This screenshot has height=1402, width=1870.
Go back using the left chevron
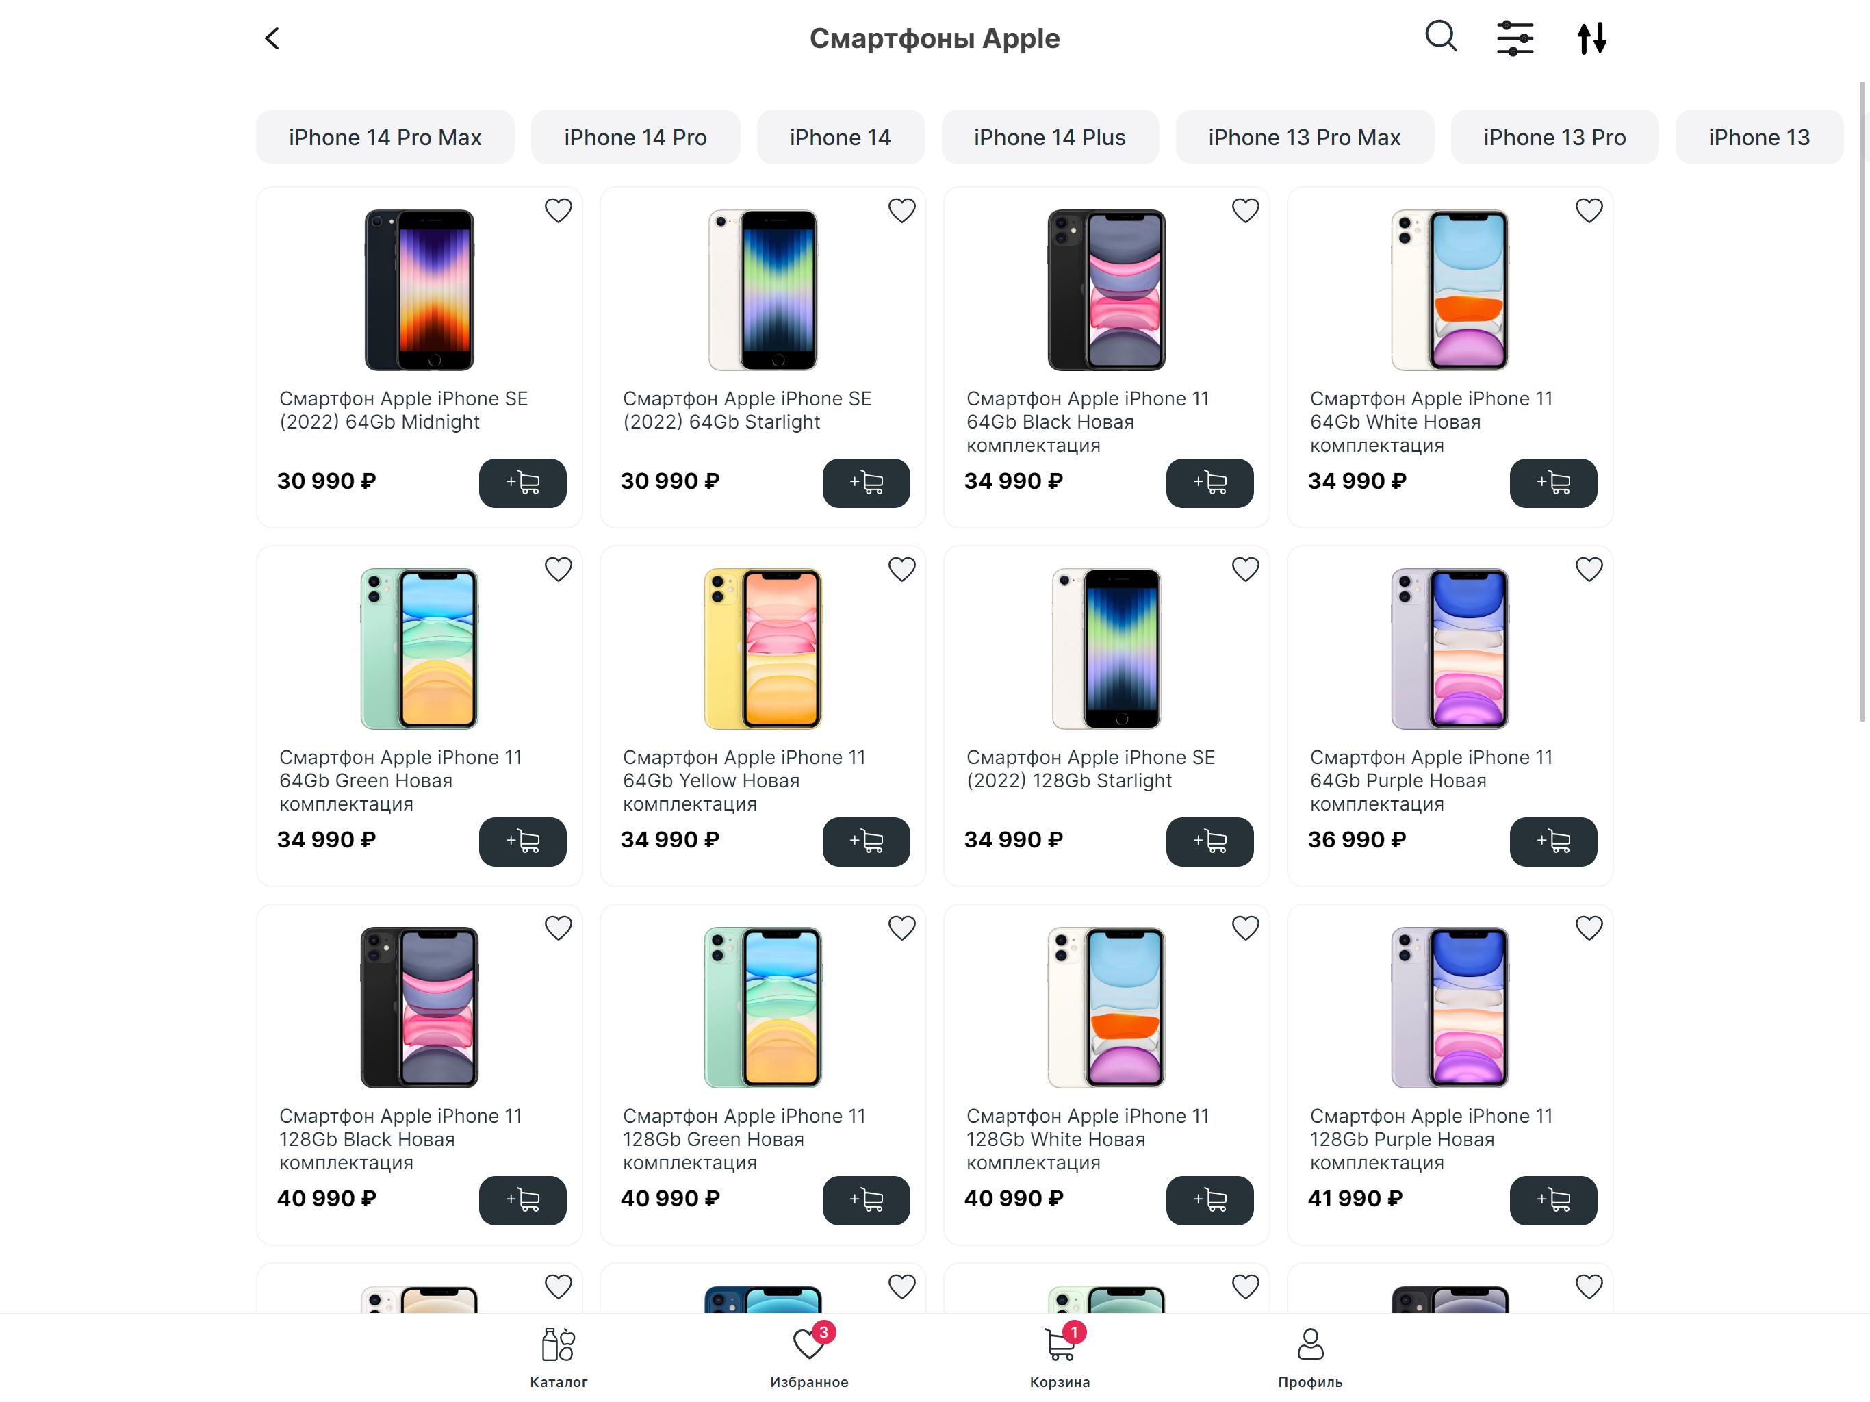point(271,38)
